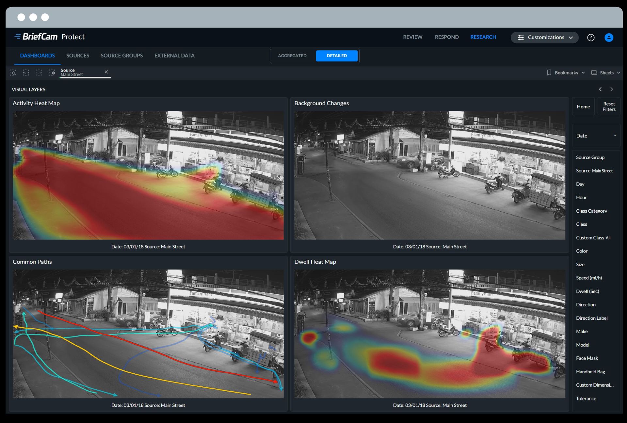Image resolution: width=627 pixels, height=423 pixels.
Task: Expand the Bookmarks dropdown
Action: (566, 73)
